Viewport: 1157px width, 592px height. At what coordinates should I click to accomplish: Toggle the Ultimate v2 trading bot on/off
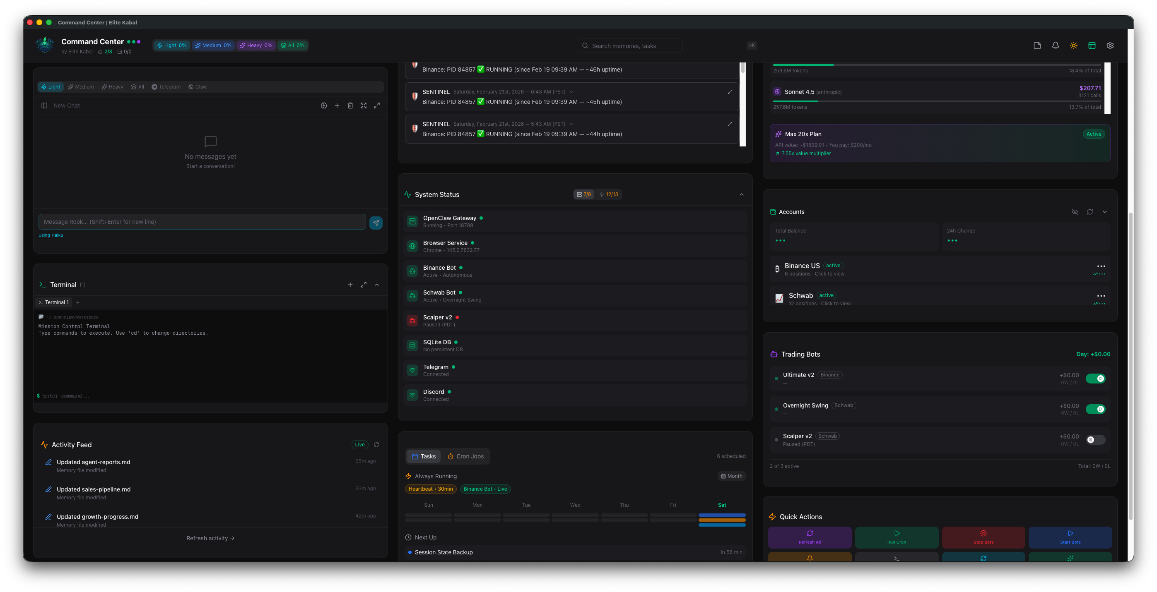coord(1096,379)
